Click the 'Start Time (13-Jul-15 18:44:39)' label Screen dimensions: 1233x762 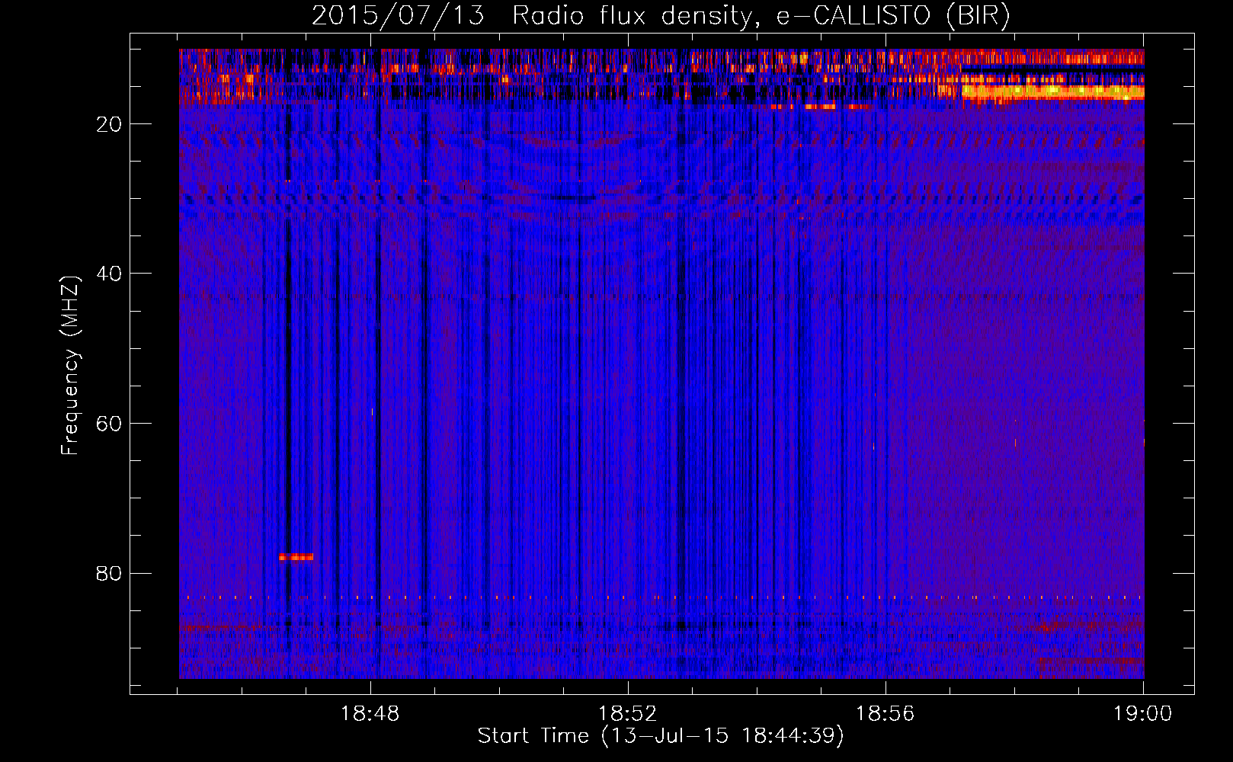coord(661,736)
